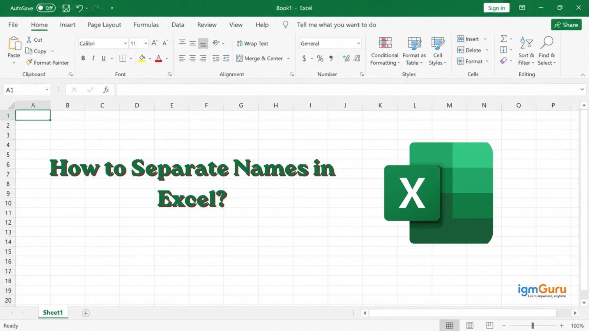Click the AutoSum sigma icon
The width and height of the screenshot is (589, 331).
pyautogui.click(x=504, y=39)
